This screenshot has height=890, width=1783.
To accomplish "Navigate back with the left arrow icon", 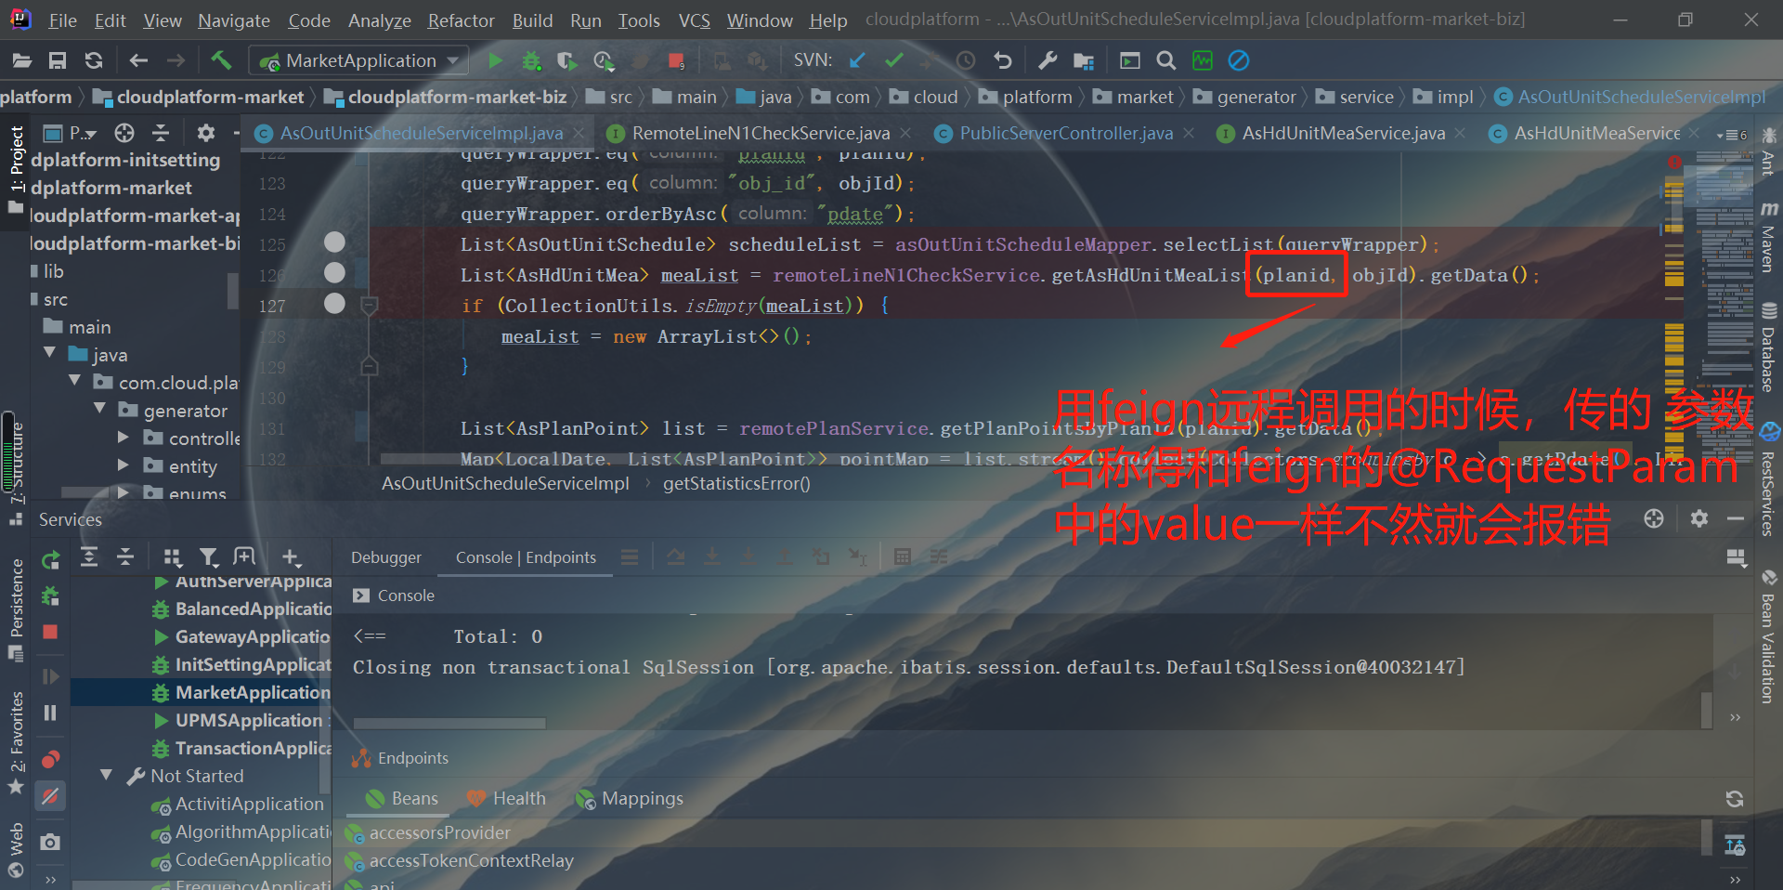I will pos(138,60).
